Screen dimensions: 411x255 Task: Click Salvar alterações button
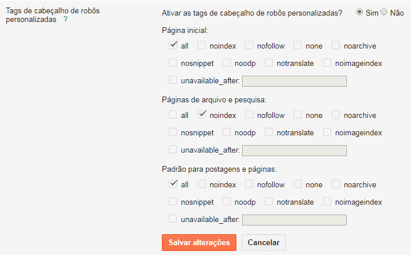pos(199,242)
